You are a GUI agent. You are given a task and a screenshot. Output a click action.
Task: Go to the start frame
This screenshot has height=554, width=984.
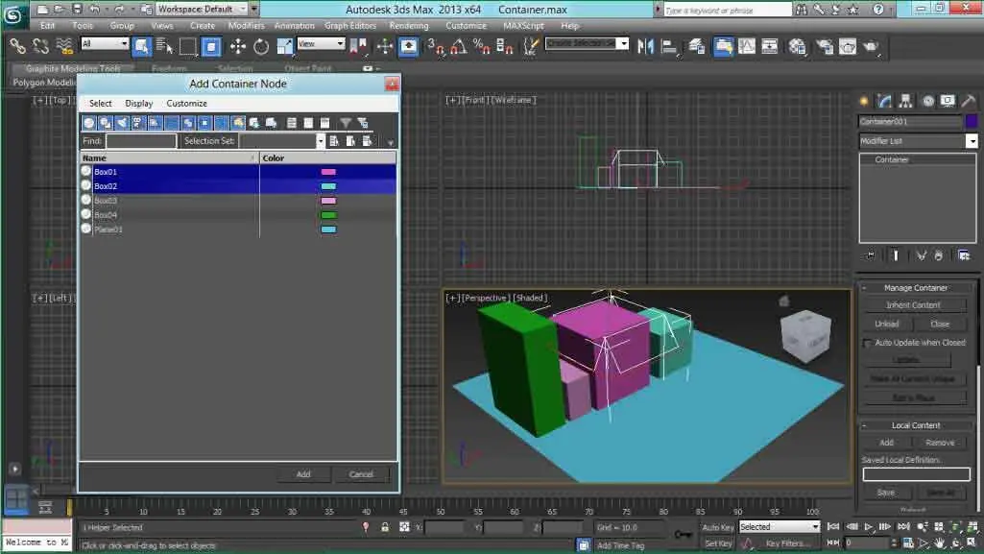[x=833, y=527]
